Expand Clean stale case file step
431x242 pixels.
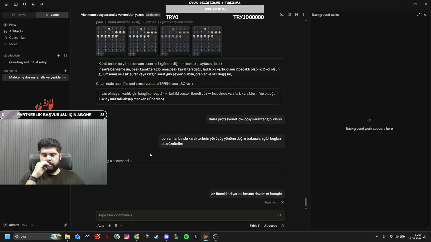click(x=145, y=84)
